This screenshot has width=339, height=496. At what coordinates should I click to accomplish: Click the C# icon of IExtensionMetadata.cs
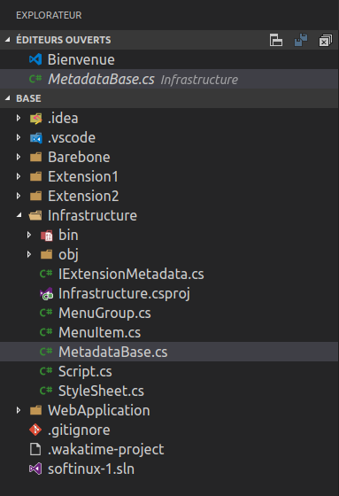46,274
